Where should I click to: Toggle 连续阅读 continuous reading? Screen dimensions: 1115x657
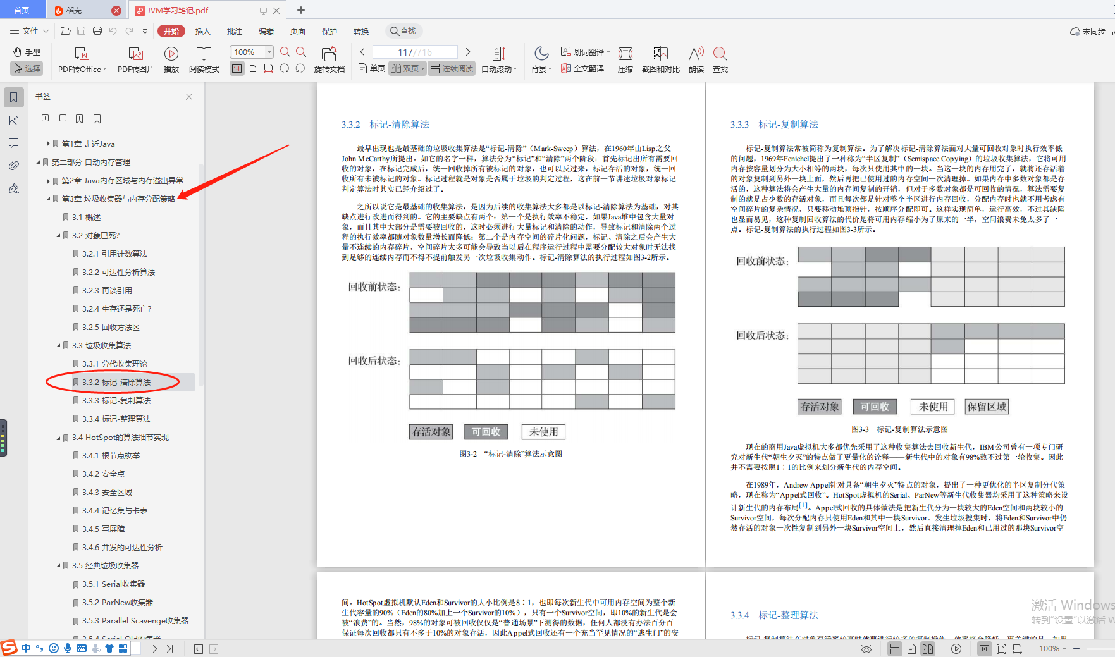pos(452,68)
